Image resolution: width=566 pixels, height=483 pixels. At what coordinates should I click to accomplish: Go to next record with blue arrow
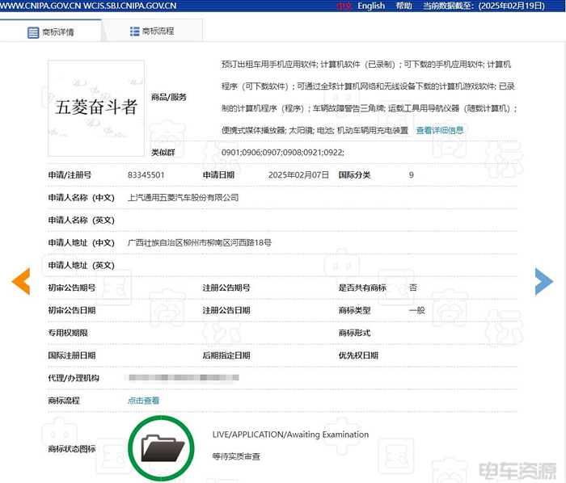pyautogui.click(x=544, y=282)
